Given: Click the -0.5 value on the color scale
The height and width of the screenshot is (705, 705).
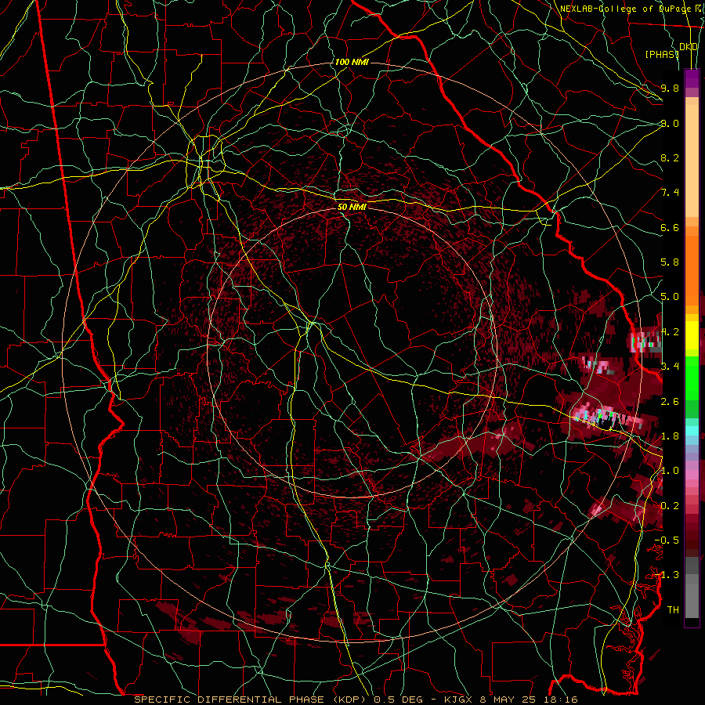Looking at the screenshot, I should coord(667,540).
